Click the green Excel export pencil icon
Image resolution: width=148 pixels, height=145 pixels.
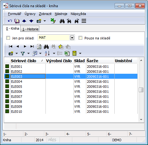(x=53, y=21)
